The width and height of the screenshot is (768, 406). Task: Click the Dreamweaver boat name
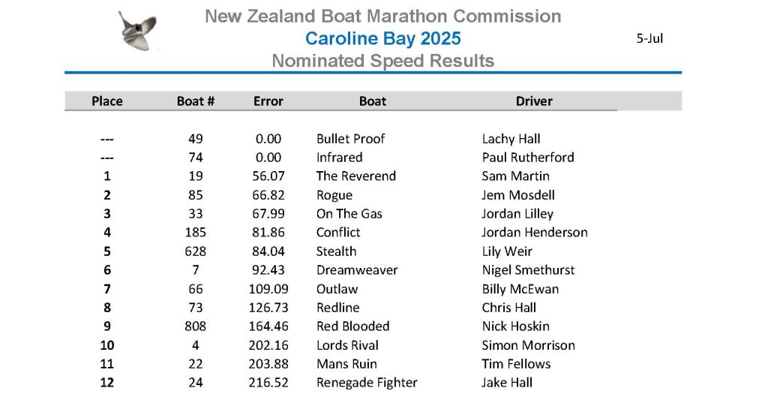pos(357,270)
